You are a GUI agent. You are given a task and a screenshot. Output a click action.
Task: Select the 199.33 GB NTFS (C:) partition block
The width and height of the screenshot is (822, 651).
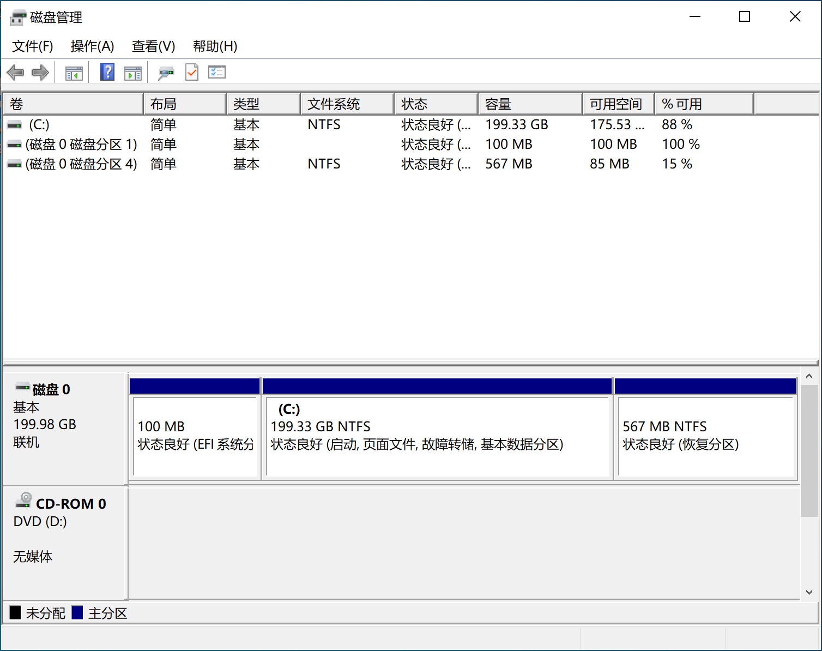(x=436, y=436)
